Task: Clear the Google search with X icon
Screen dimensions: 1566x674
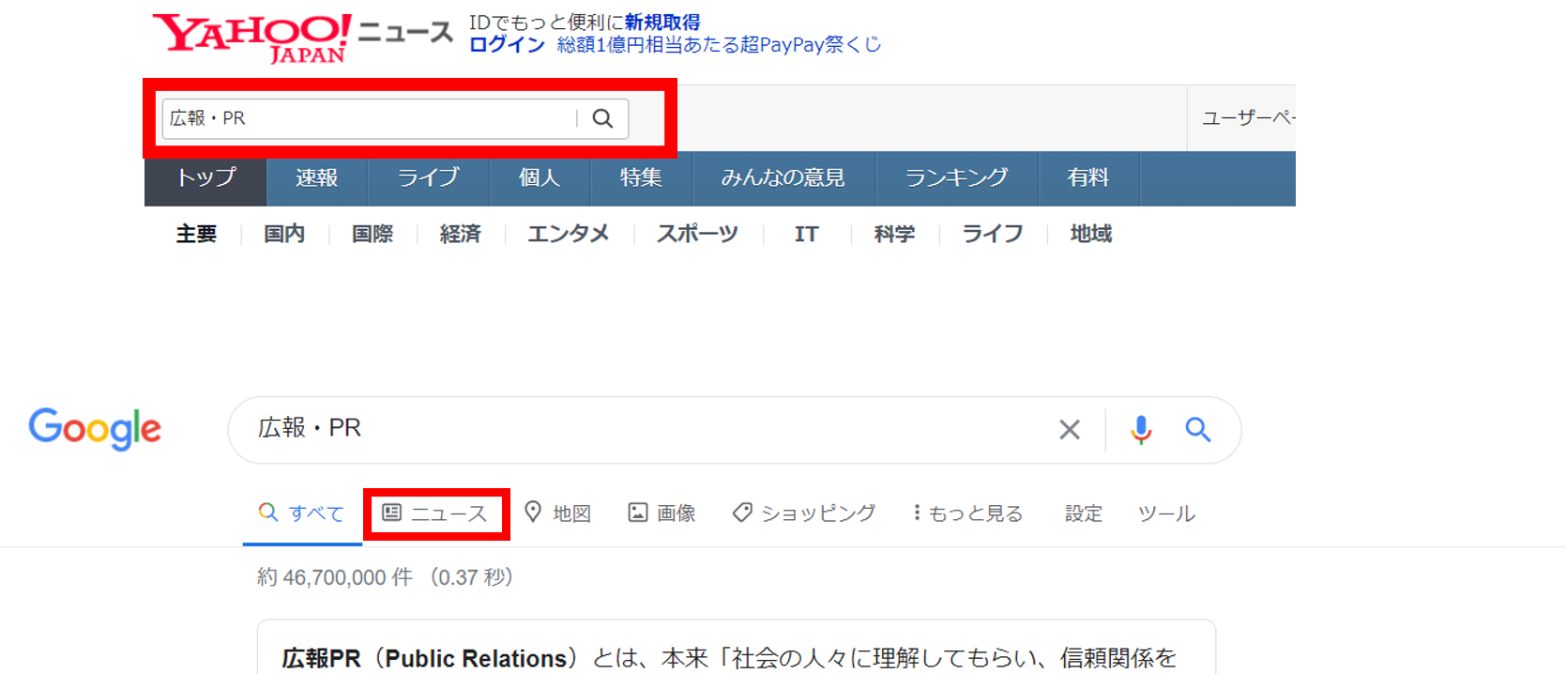Action: click(x=1069, y=430)
